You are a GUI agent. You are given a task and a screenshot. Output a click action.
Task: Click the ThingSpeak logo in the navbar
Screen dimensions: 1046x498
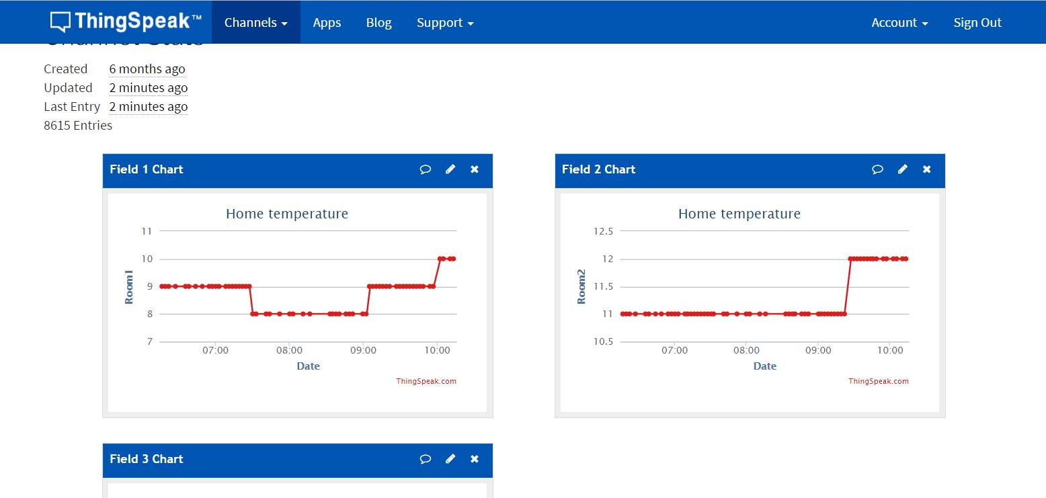126,22
